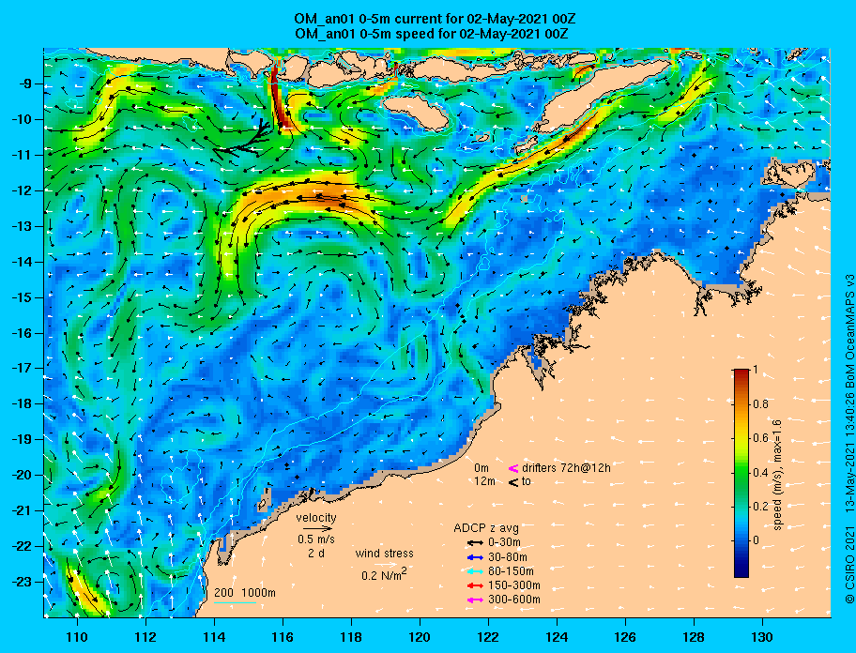Click the colorbar tick label '0.4'

[760, 473]
